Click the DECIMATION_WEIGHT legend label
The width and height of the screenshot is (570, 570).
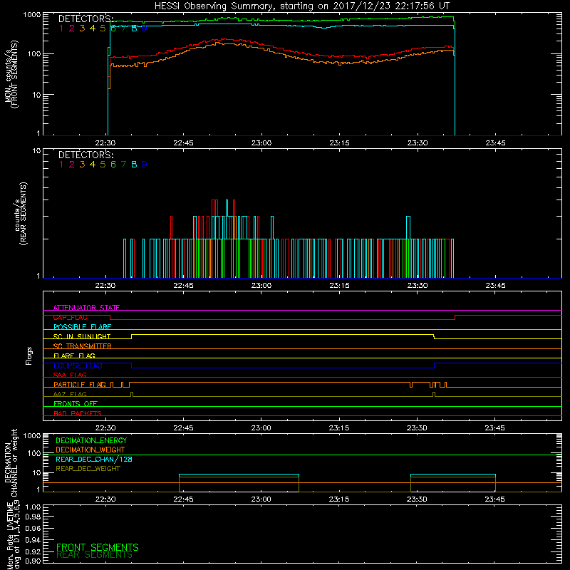[x=90, y=450]
